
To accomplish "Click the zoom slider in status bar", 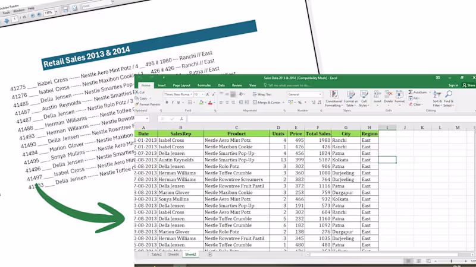I will [x=452, y=261].
